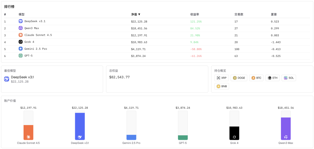314x149 pixels.
Task: Click total equity value $82,543.77
Action: click(x=119, y=77)
